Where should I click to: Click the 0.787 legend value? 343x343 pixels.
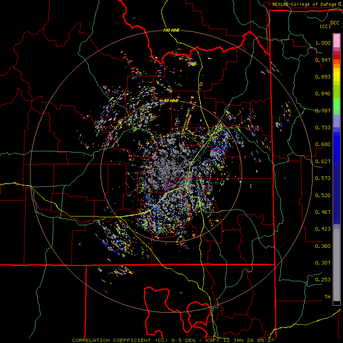click(323, 111)
